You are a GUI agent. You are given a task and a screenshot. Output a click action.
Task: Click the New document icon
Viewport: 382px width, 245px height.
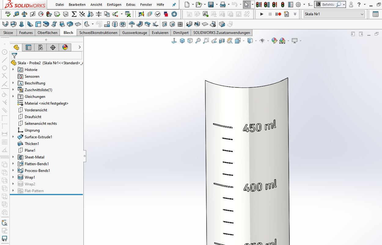point(187,5)
